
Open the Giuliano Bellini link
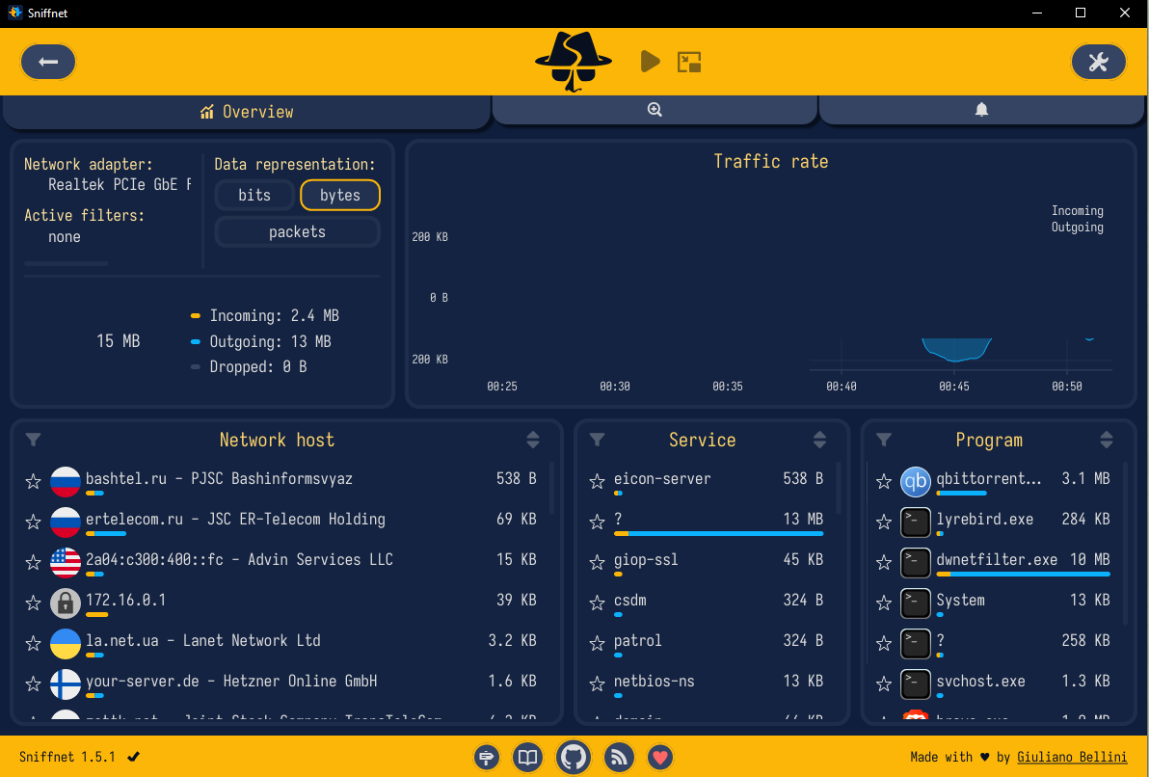pyautogui.click(x=1072, y=757)
